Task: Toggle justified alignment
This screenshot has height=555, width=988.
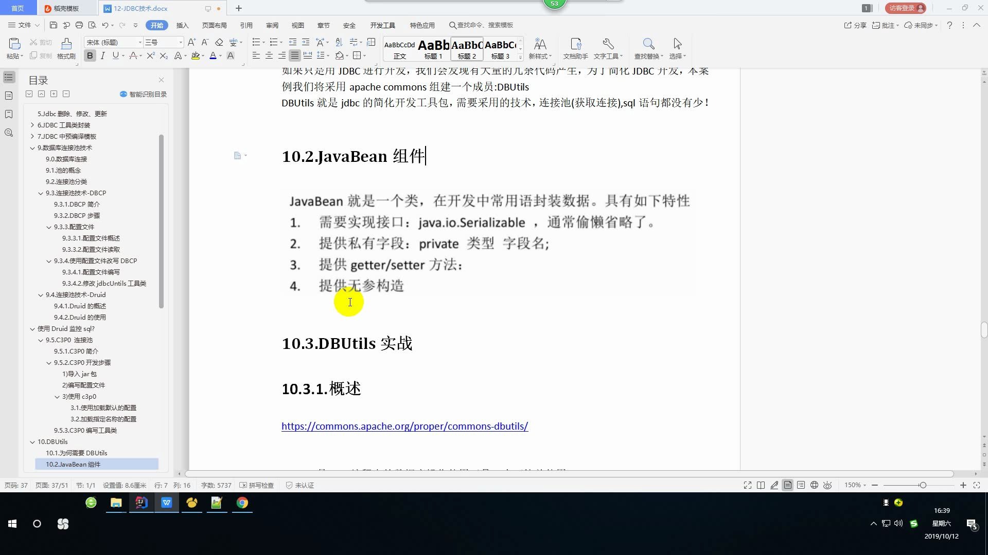Action: click(x=295, y=55)
